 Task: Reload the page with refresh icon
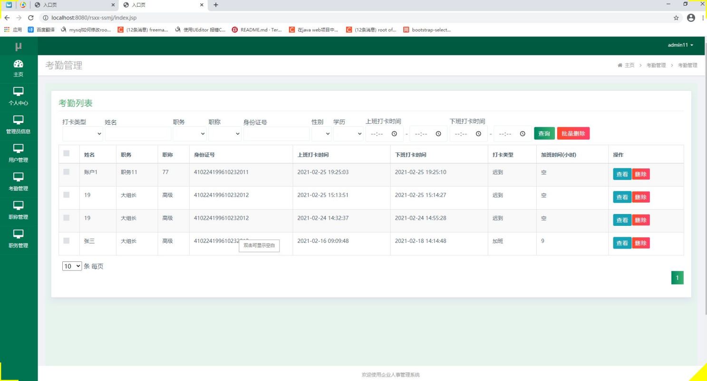(x=31, y=18)
